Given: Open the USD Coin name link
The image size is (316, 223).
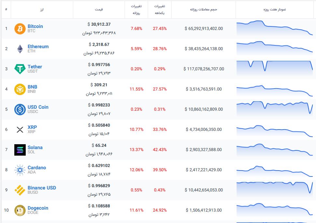Looking at the screenshot, I should pos(38,107).
